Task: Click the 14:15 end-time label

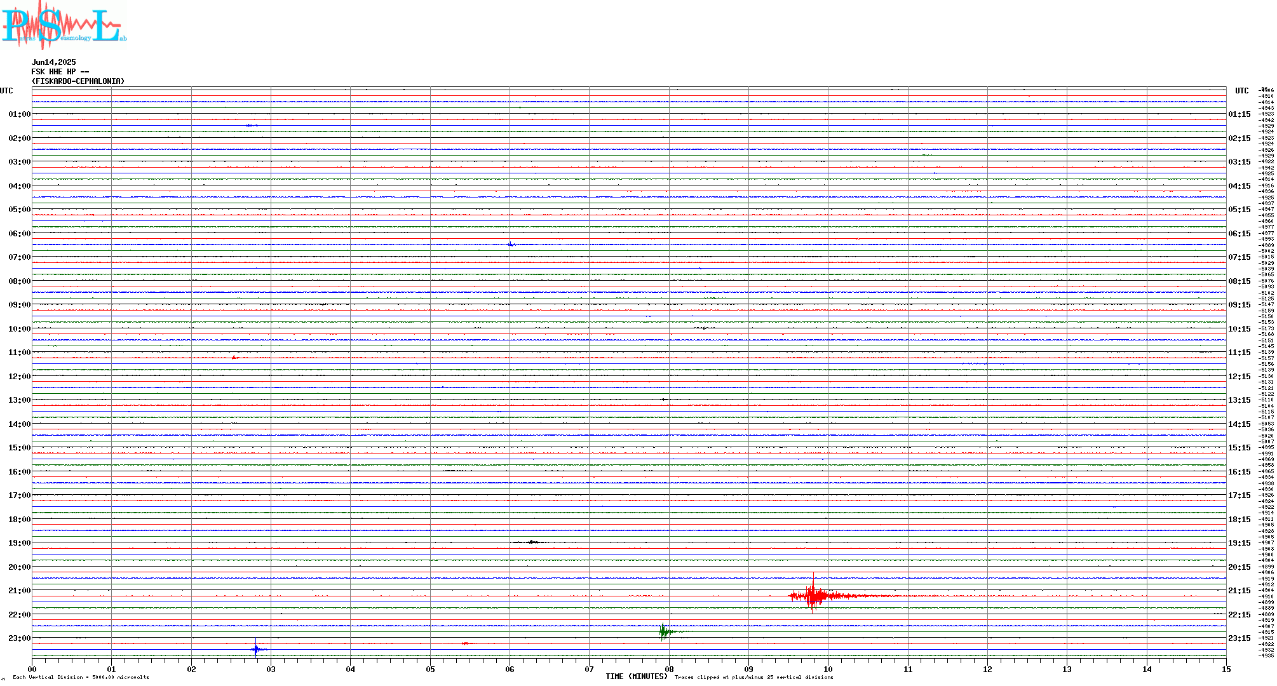Action: [1240, 424]
